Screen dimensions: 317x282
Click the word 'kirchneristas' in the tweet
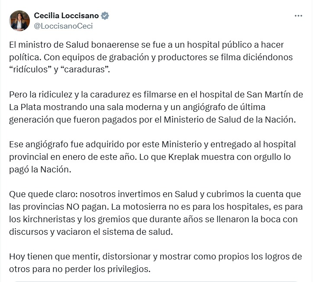click(49, 219)
